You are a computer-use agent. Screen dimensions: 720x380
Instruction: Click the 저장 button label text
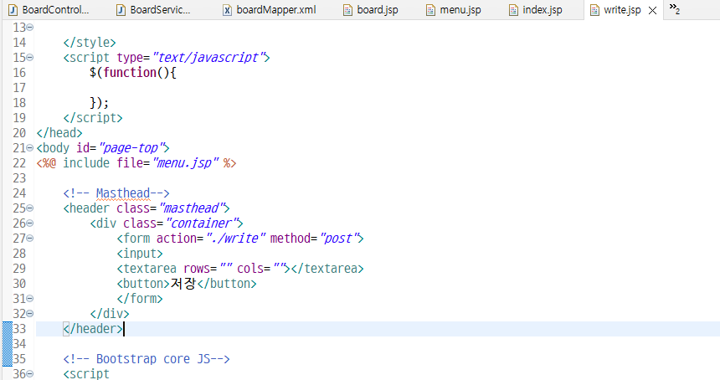pyautogui.click(x=183, y=284)
